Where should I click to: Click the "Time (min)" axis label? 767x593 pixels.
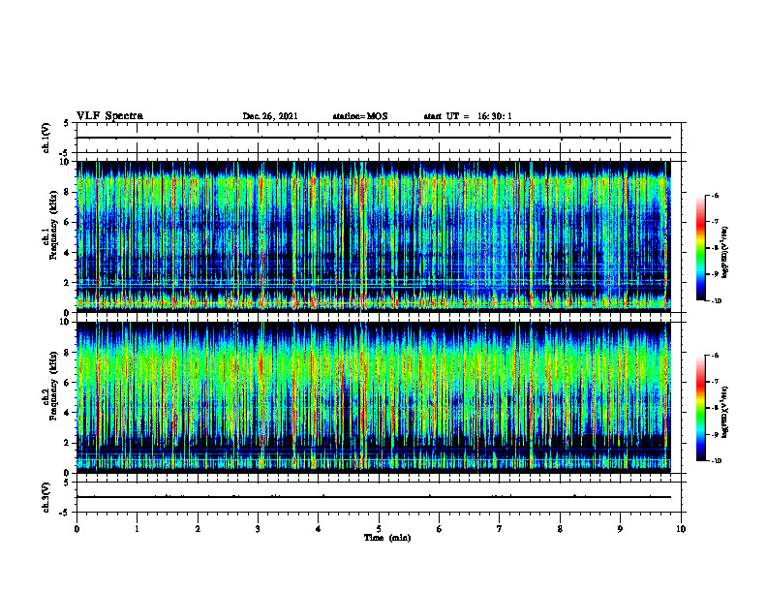[x=387, y=538]
